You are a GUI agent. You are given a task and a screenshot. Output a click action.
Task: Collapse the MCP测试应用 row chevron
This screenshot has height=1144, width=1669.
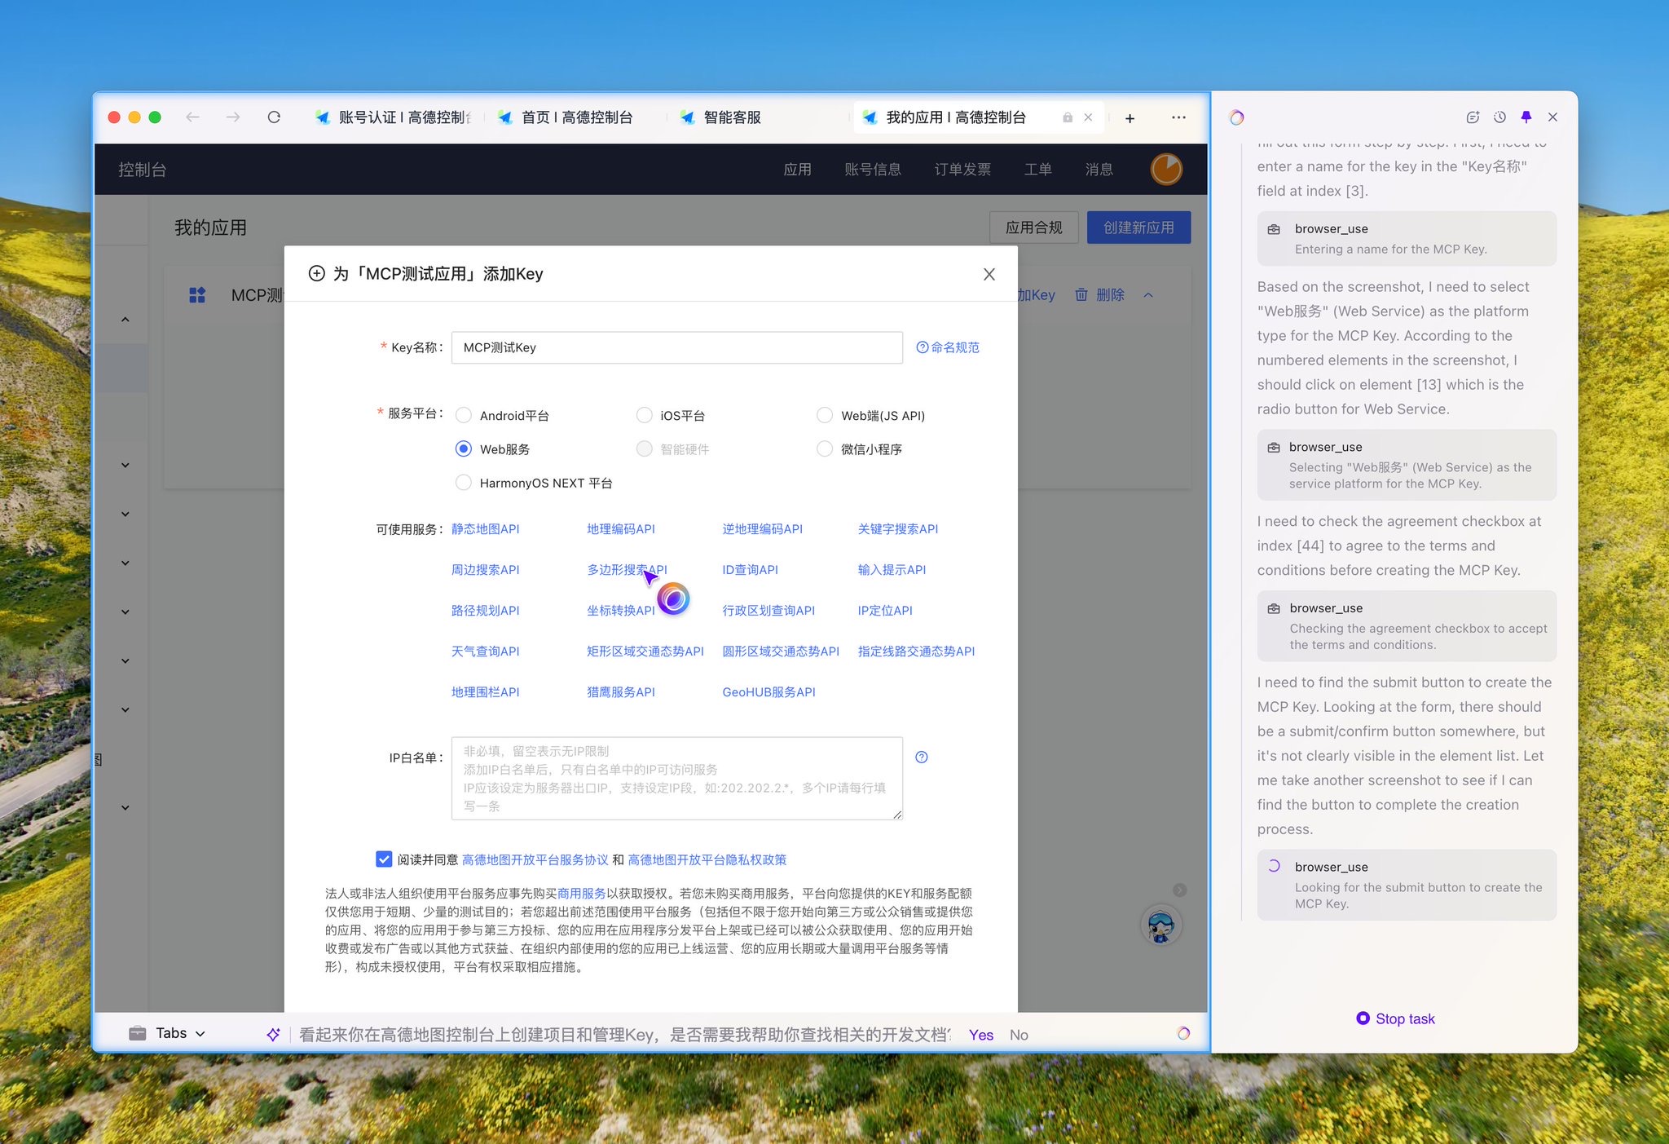coord(1148,295)
